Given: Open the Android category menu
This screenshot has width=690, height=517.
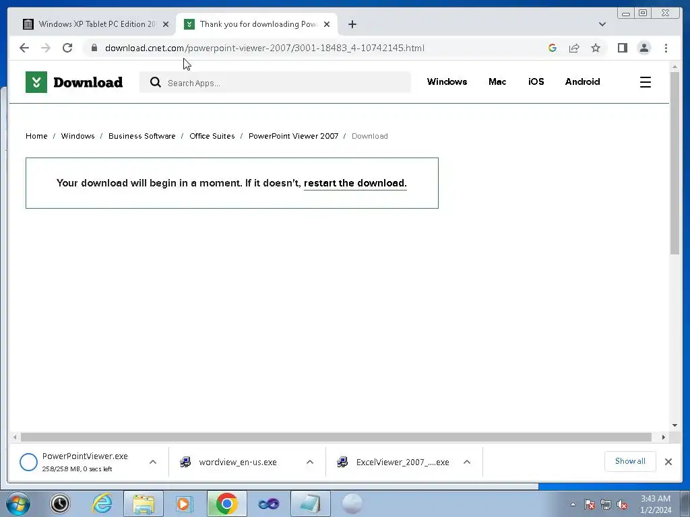Looking at the screenshot, I should pos(582,81).
